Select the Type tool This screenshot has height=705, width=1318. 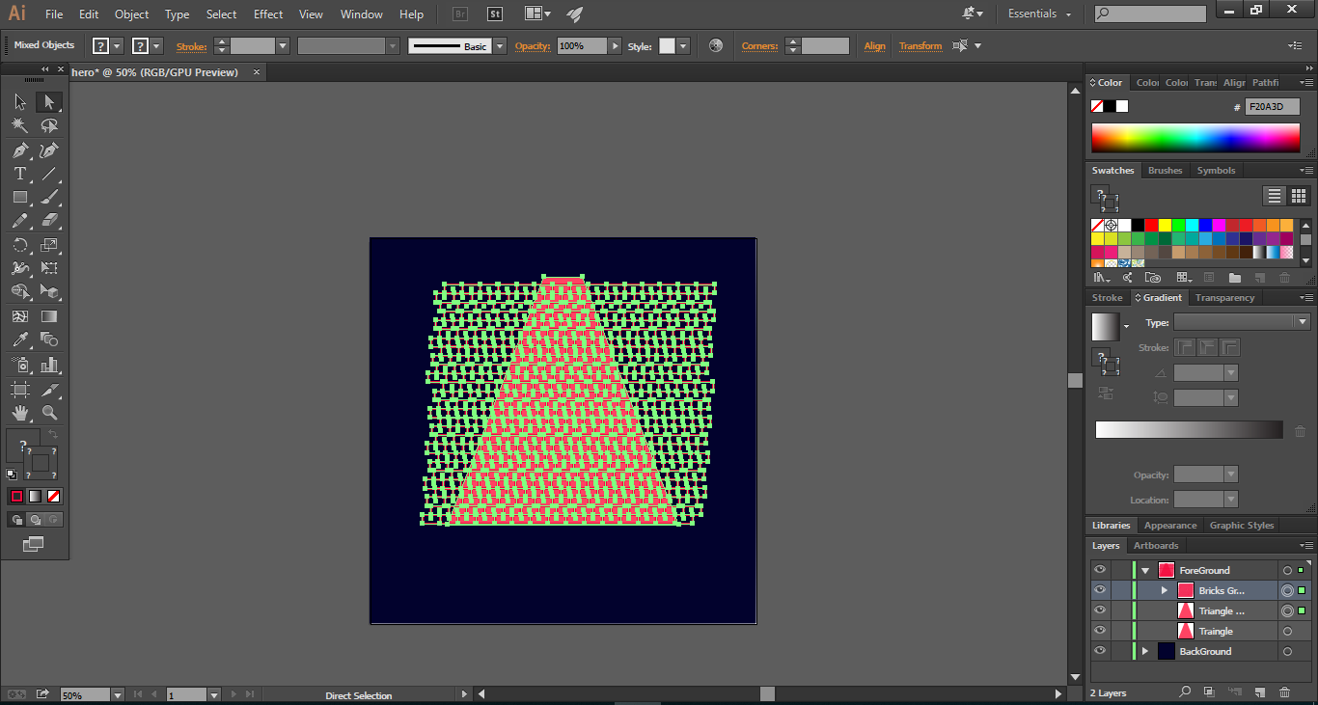point(18,174)
